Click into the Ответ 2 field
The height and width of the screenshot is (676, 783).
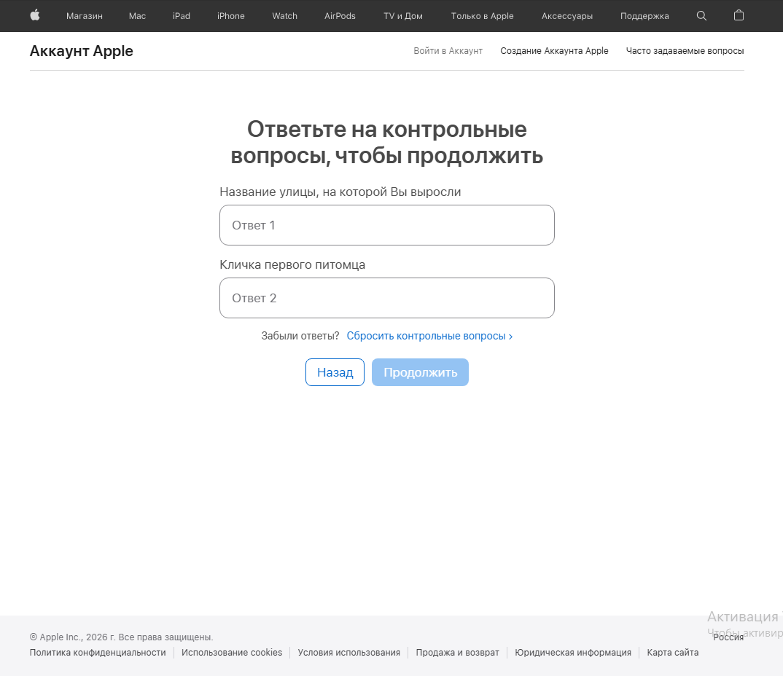click(386, 298)
